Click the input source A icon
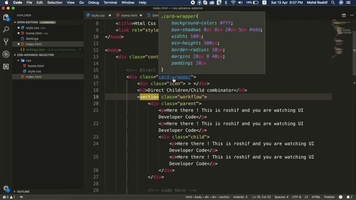This screenshot has width=356, height=200. [264, 2]
